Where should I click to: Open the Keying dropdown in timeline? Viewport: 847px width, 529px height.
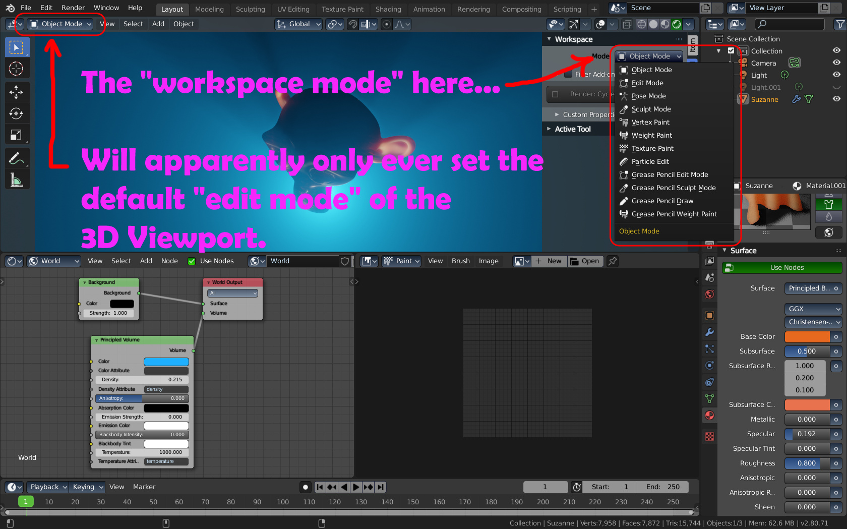87,487
